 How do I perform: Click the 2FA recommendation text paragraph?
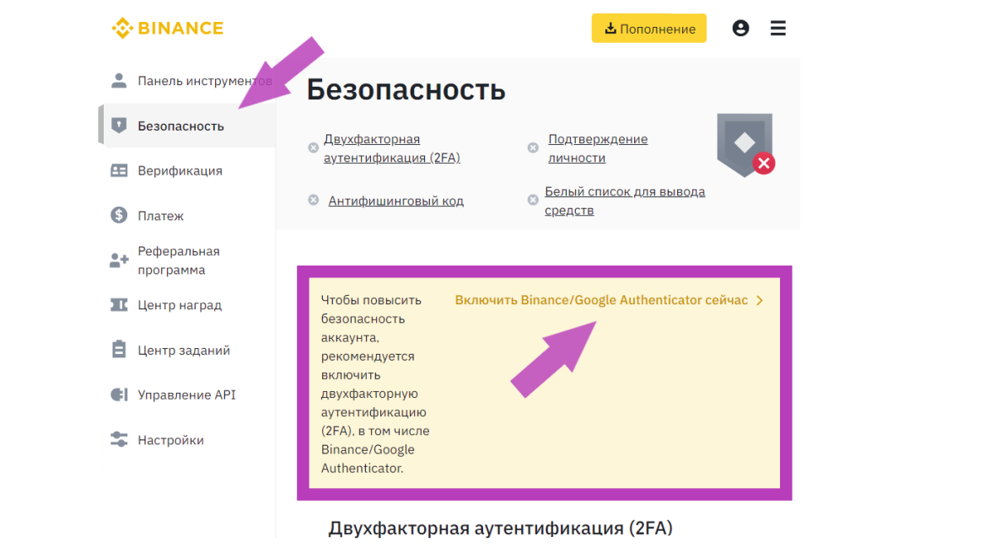tap(375, 384)
